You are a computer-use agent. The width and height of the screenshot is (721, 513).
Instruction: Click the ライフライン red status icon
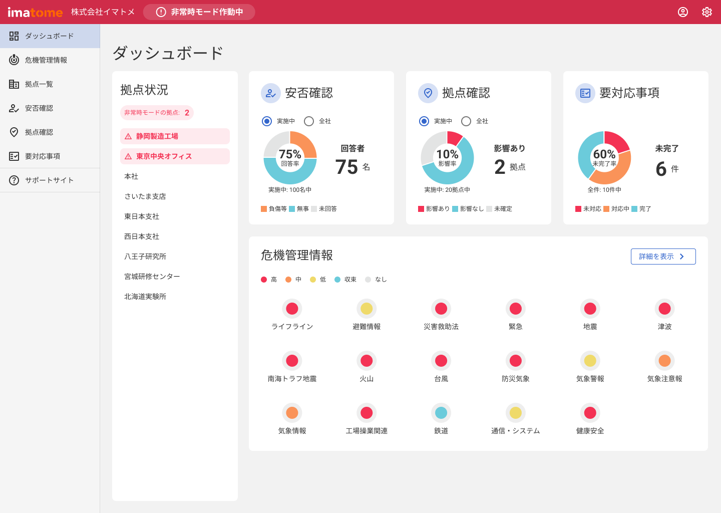(x=292, y=309)
